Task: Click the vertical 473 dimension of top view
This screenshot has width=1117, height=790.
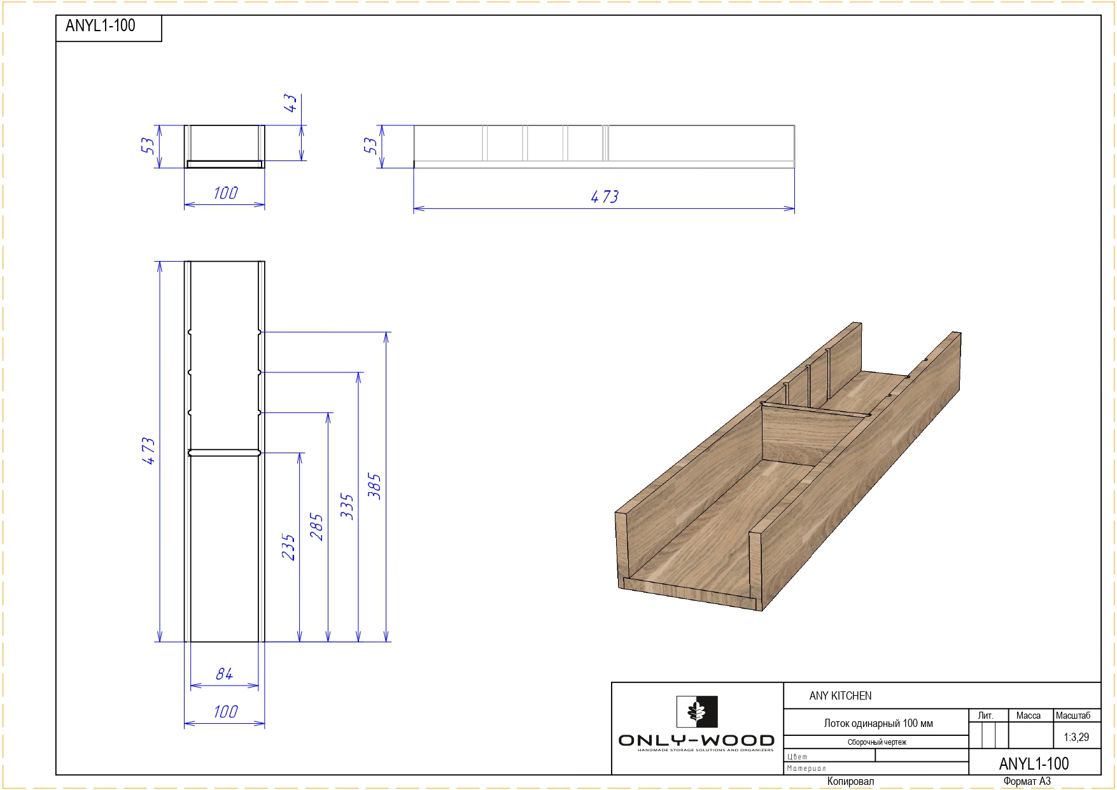Action: pyautogui.click(x=148, y=451)
